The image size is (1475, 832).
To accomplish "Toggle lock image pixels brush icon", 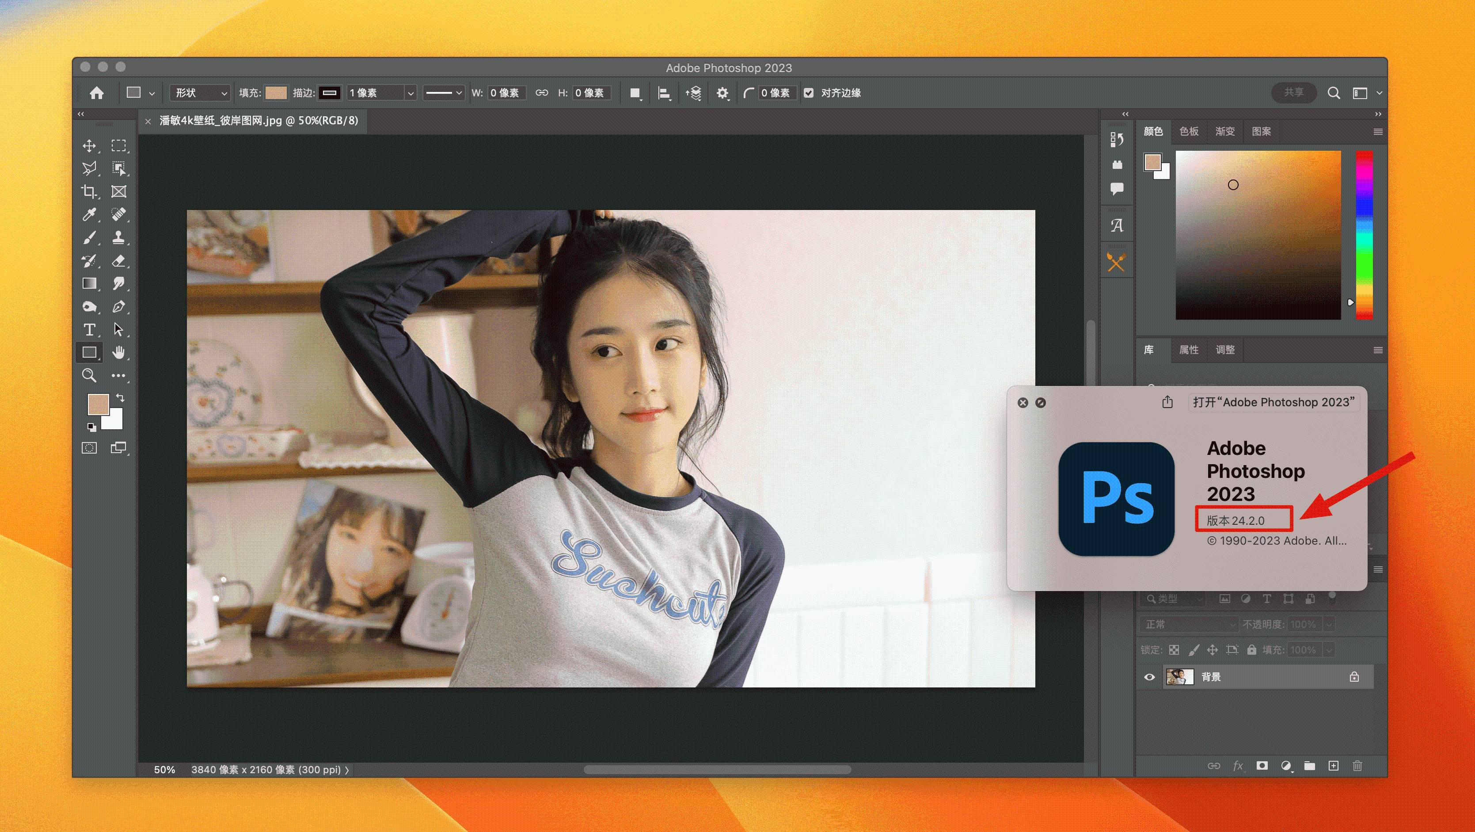I will pos(1193,650).
